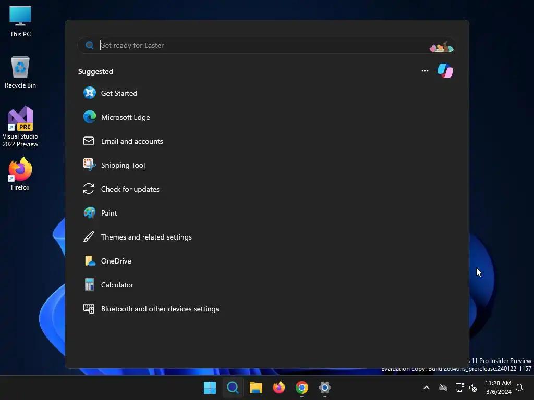Click the magnifier icon in search box
This screenshot has width=534, height=400.
tap(90, 45)
